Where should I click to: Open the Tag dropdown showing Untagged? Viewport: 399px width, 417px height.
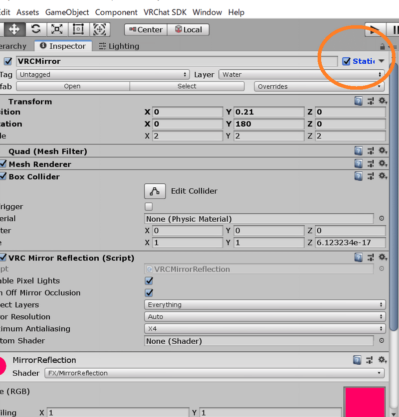coord(103,74)
